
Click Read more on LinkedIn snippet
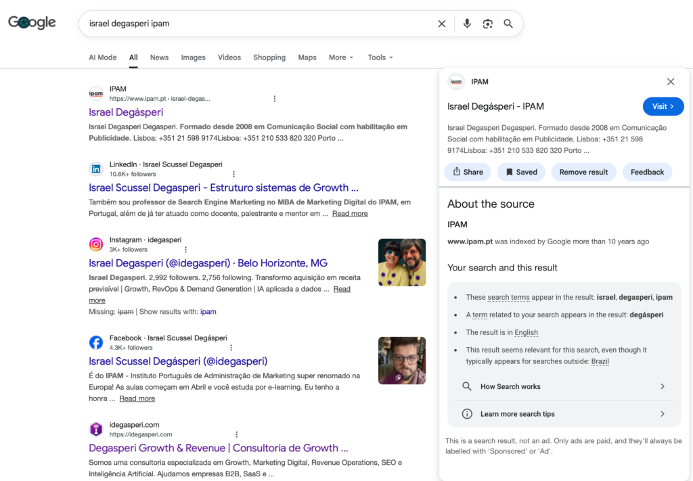pos(350,213)
